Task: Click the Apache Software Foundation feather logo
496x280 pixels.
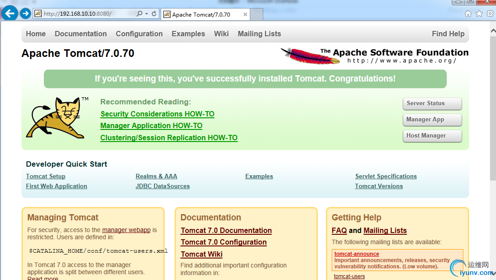Action: click(374, 56)
